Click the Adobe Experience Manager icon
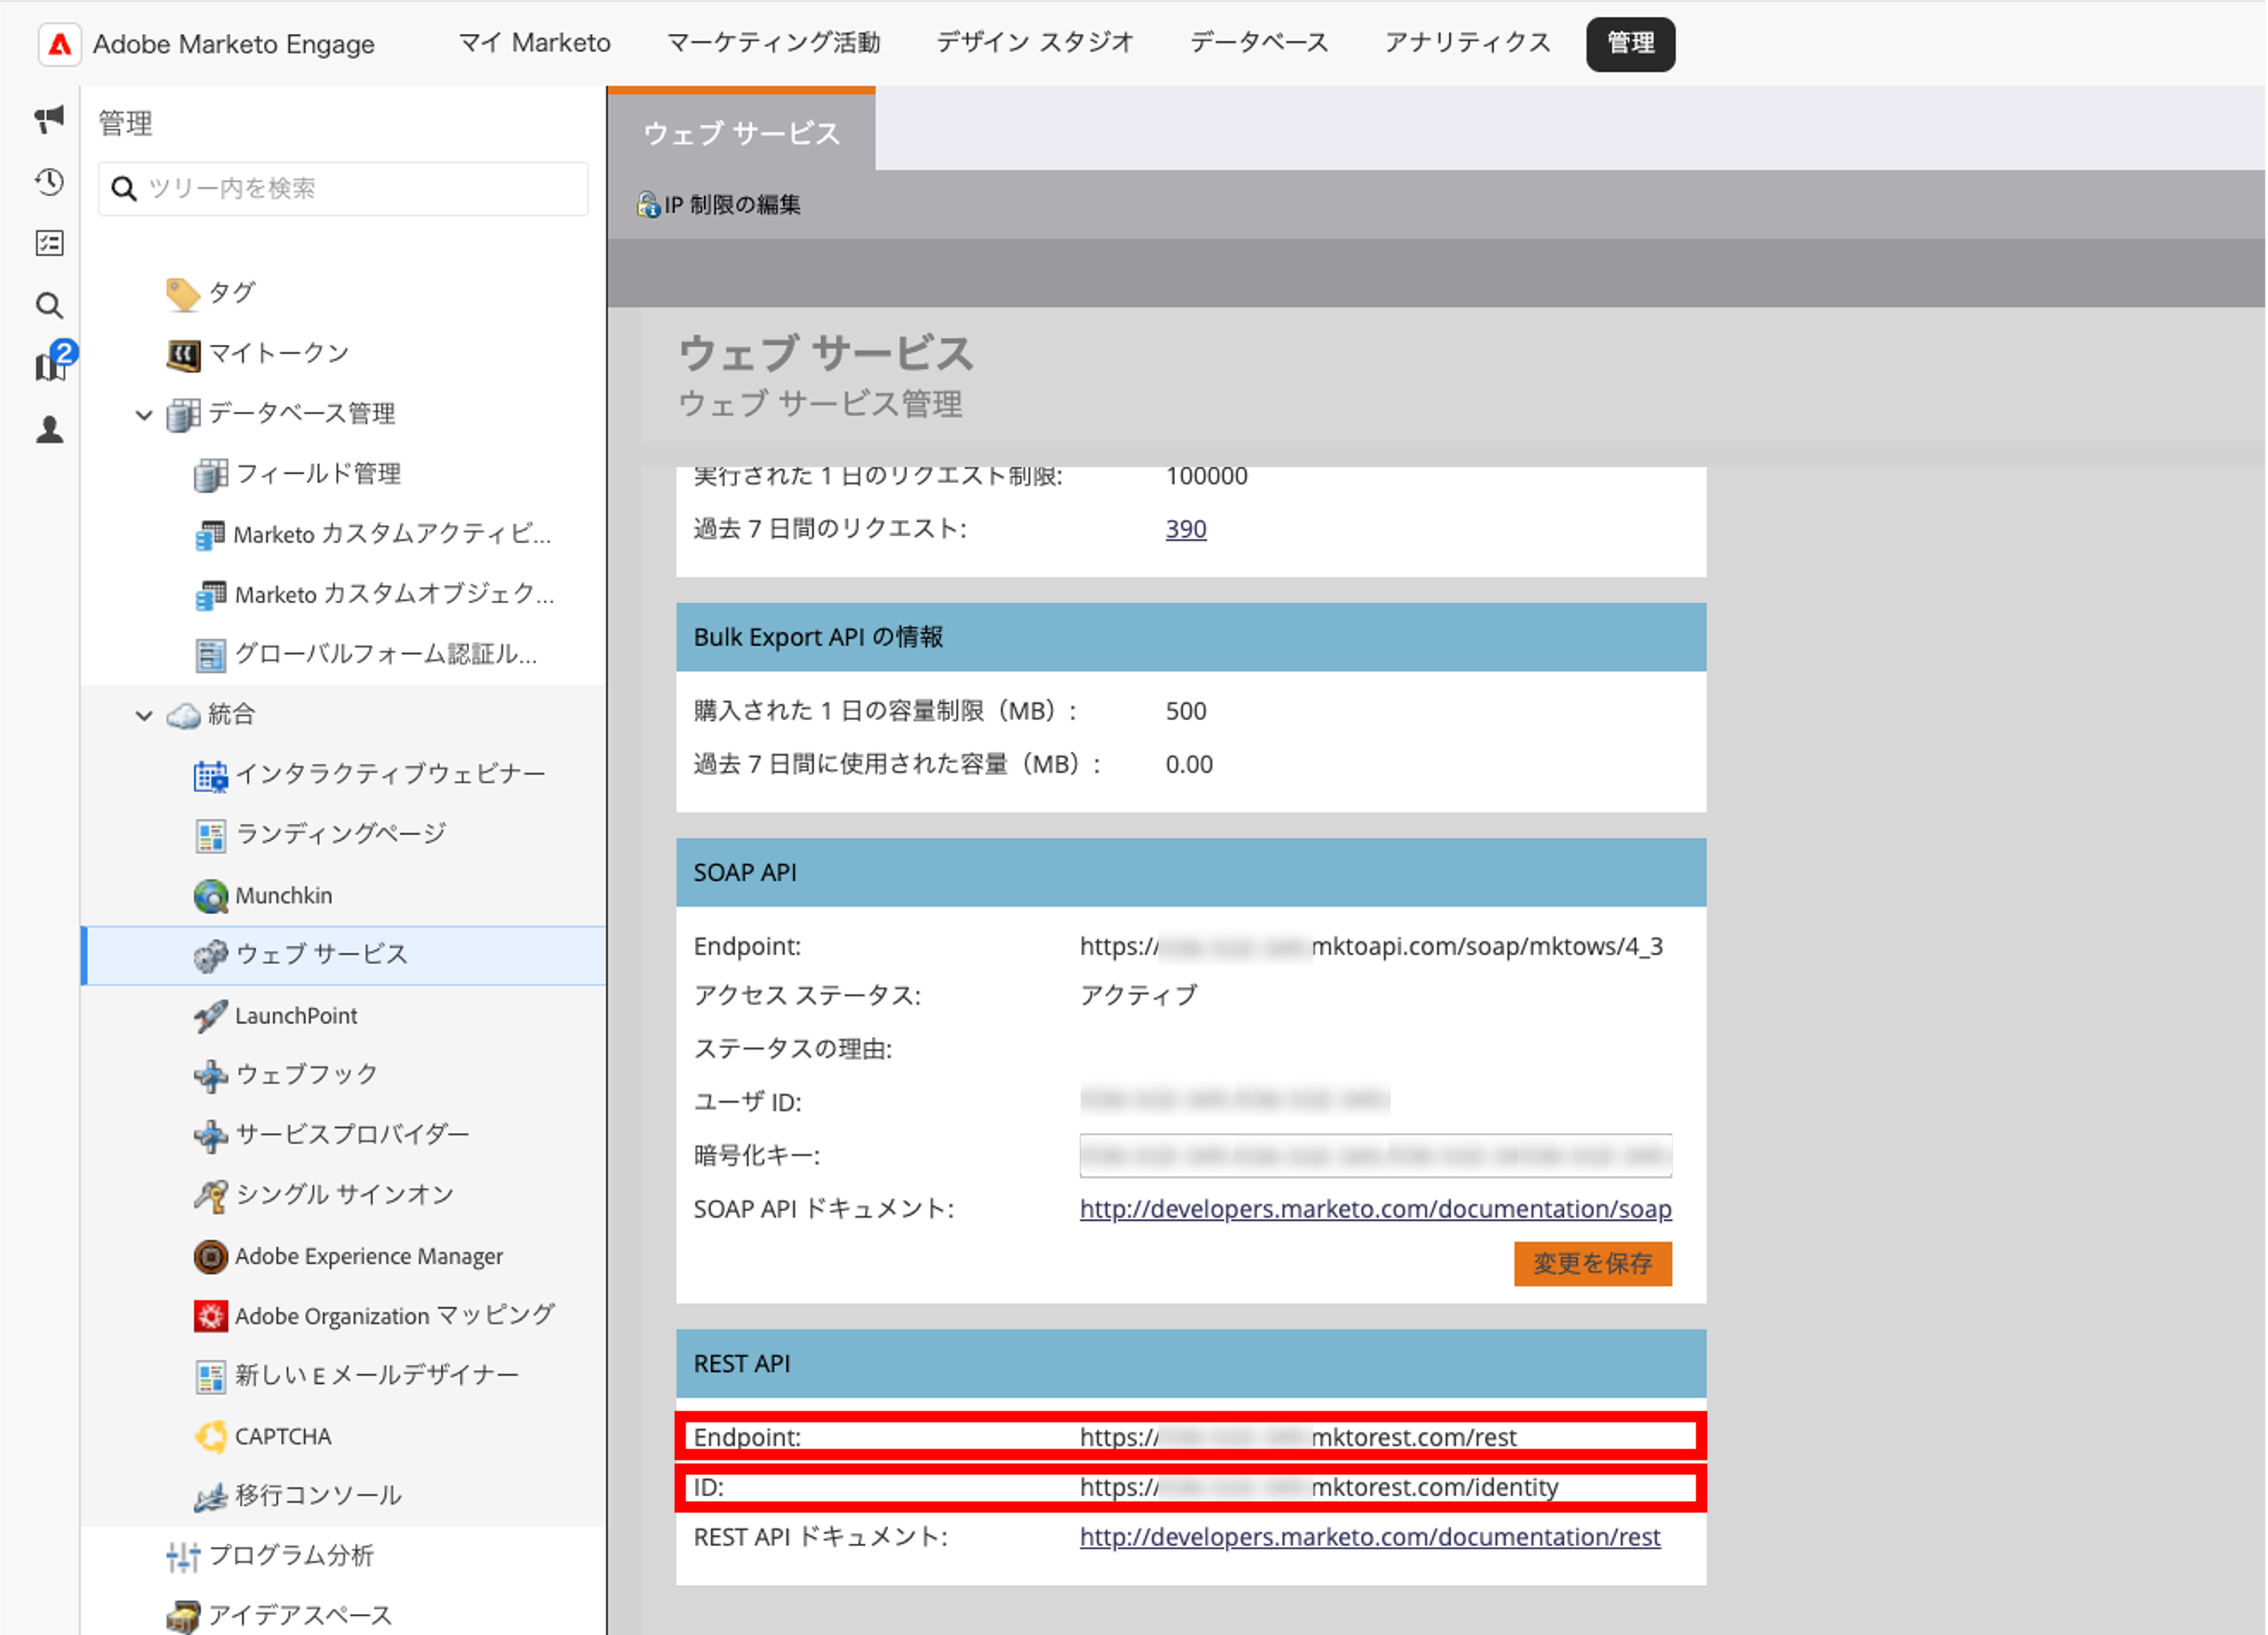This screenshot has height=1635, width=2268. point(210,1256)
